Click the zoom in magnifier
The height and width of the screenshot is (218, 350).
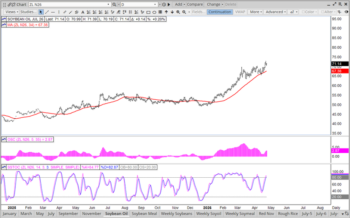pos(178,12)
